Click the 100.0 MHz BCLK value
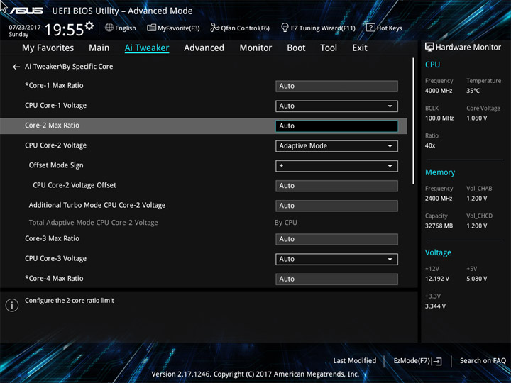The height and width of the screenshot is (383, 511). [439, 118]
